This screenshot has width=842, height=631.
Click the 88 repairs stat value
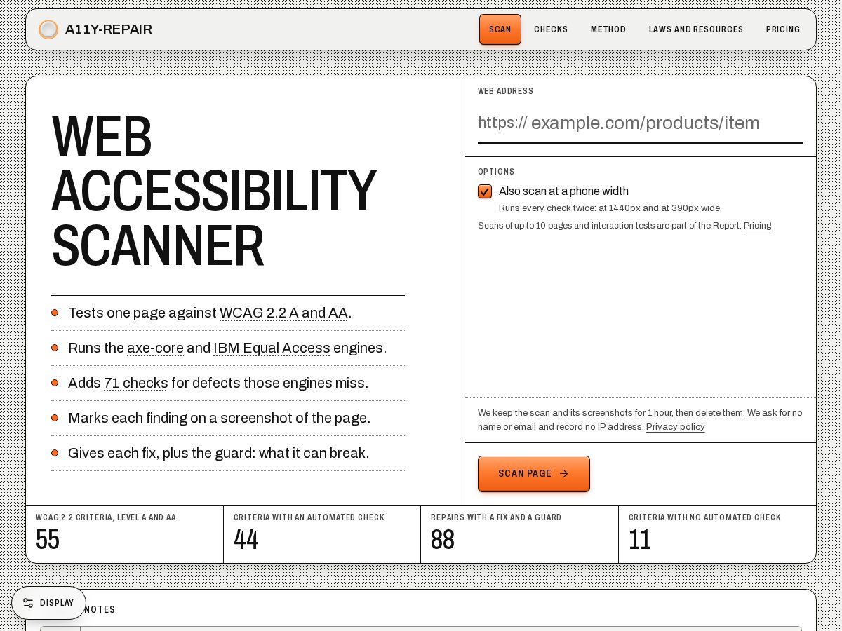[443, 540]
